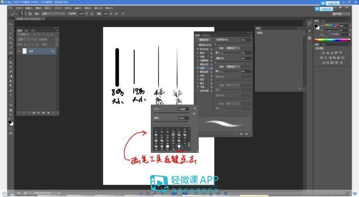Toggle the Transfer checkbox in brush panel
The width and height of the screenshot is (359, 197).
pos(198,68)
